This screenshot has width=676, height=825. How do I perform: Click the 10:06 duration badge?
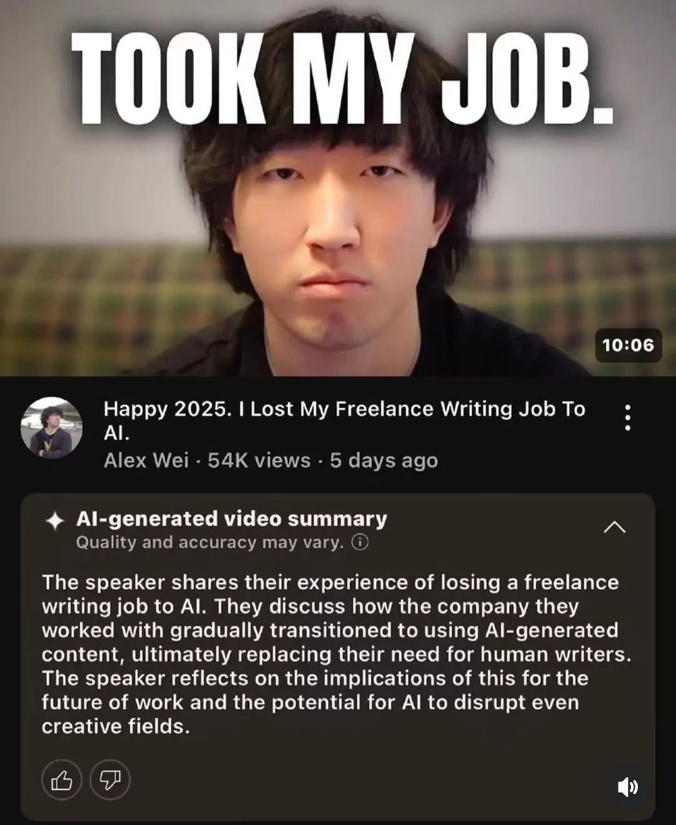628,345
